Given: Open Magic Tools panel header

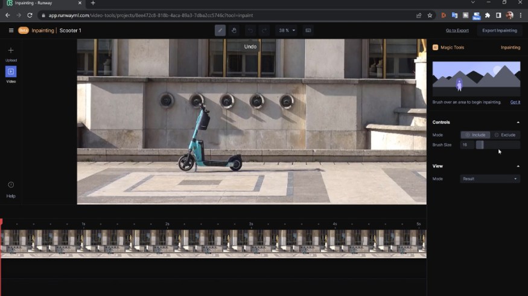Looking at the screenshot, I should 452,47.
